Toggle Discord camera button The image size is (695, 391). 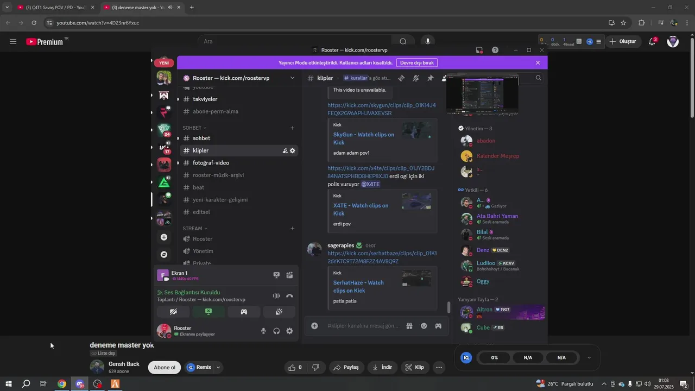(x=173, y=312)
